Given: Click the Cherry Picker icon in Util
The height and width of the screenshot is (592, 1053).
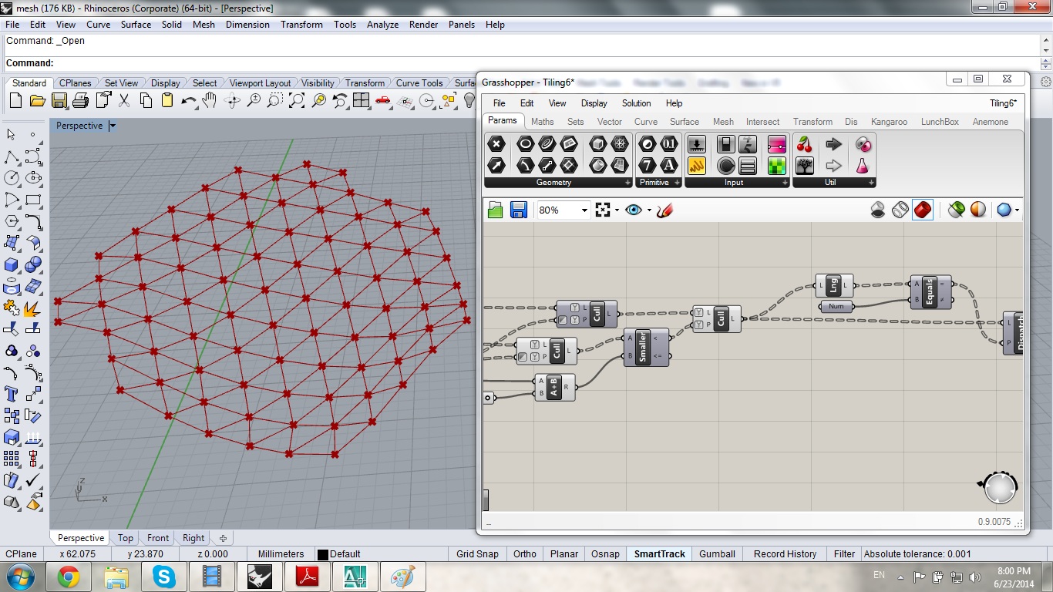Looking at the screenshot, I should (x=805, y=144).
